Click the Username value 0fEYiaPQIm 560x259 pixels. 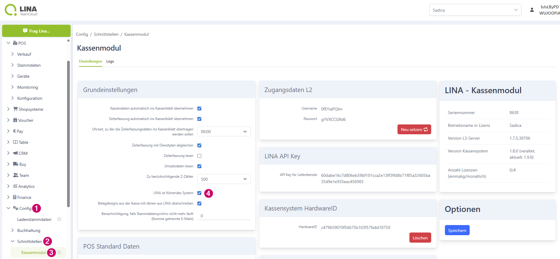332,109
